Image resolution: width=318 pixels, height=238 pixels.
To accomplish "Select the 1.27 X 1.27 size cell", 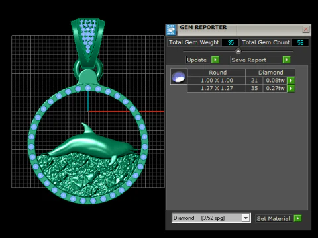I will 217,88.
